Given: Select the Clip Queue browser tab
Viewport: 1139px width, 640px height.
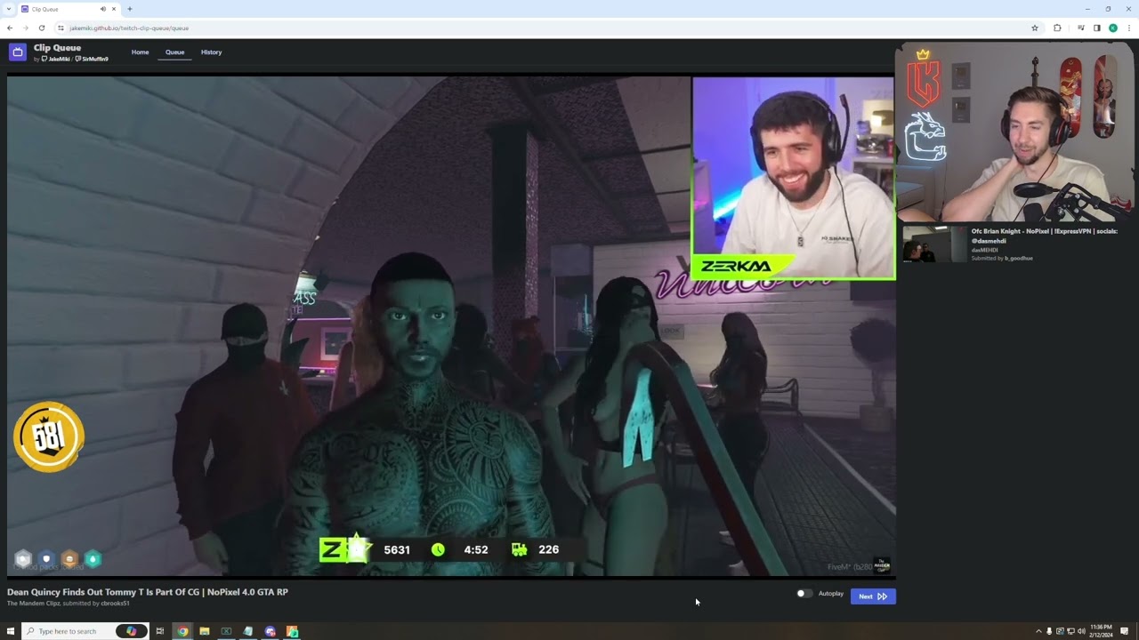Looking at the screenshot, I should click(x=69, y=9).
